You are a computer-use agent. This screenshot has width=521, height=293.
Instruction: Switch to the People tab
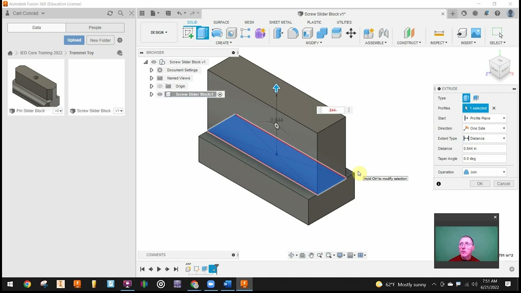click(95, 28)
